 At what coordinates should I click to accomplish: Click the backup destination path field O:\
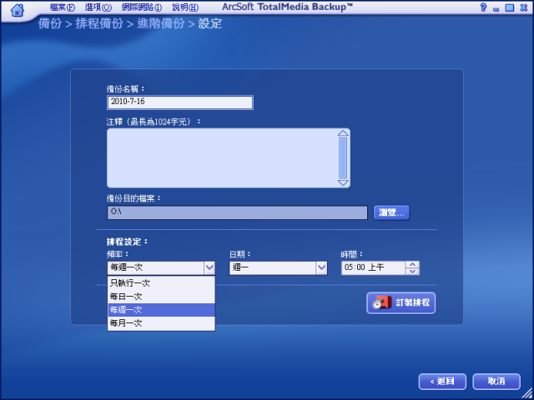click(237, 212)
